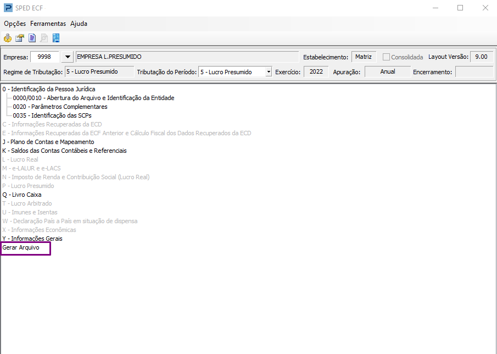Select J - Plano de Contas e Mapeamento
Image resolution: width=497 pixels, height=354 pixels.
click(x=48, y=142)
